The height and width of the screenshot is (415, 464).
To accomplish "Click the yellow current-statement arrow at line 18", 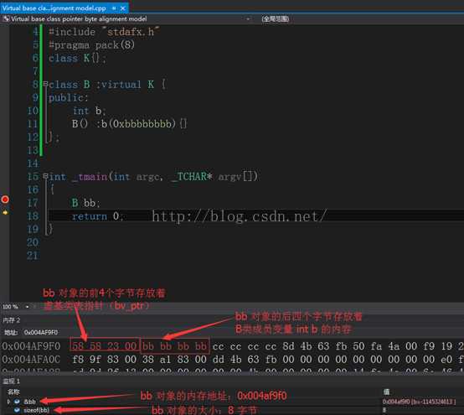I will click(x=5, y=212).
